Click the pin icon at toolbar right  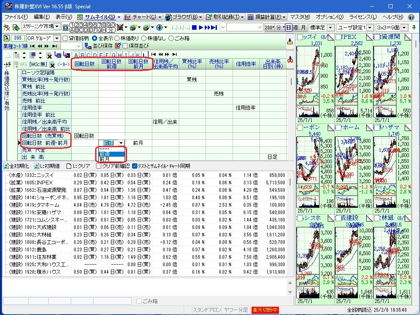[414, 27]
